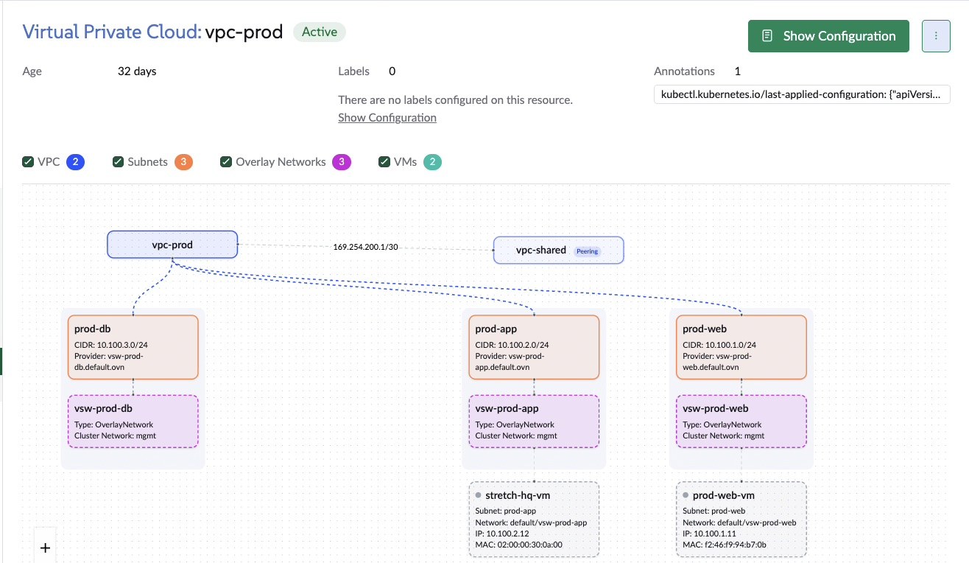Click the Active status badge
969x563 pixels.
tap(320, 32)
